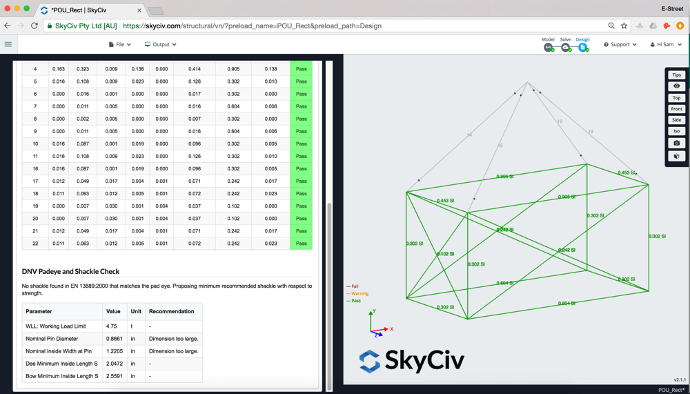690x394 pixels.
Task: Toggle the Tips button in view panel
Action: [x=676, y=75]
